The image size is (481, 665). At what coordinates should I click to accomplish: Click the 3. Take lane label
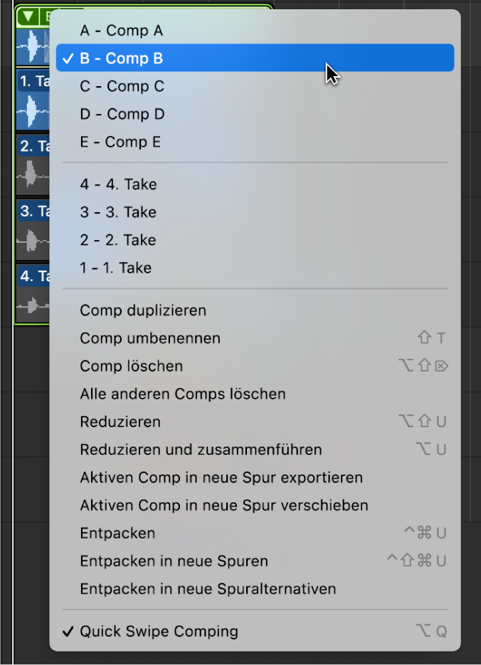[32, 211]
